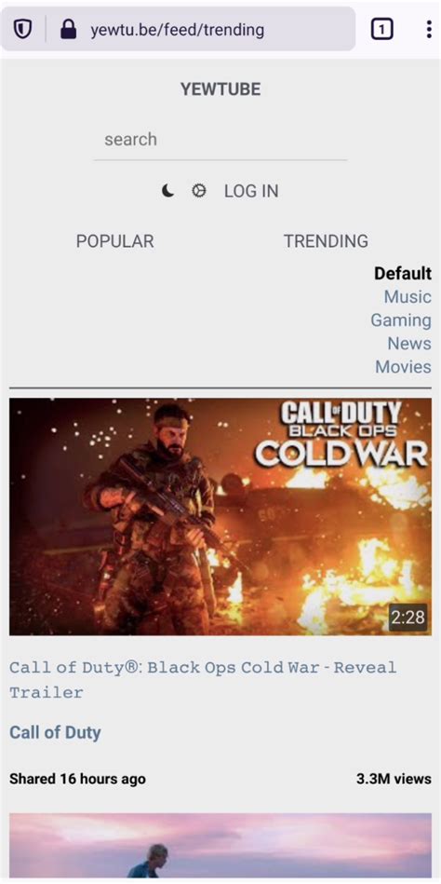441x884 pixels.
Task: Click the padlock site security icon
Action: [68, 29]
